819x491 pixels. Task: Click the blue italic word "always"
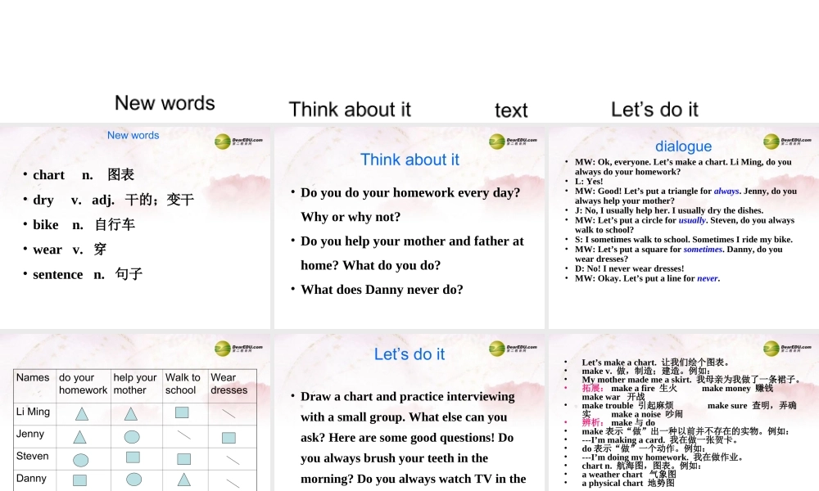coord(726,191)
